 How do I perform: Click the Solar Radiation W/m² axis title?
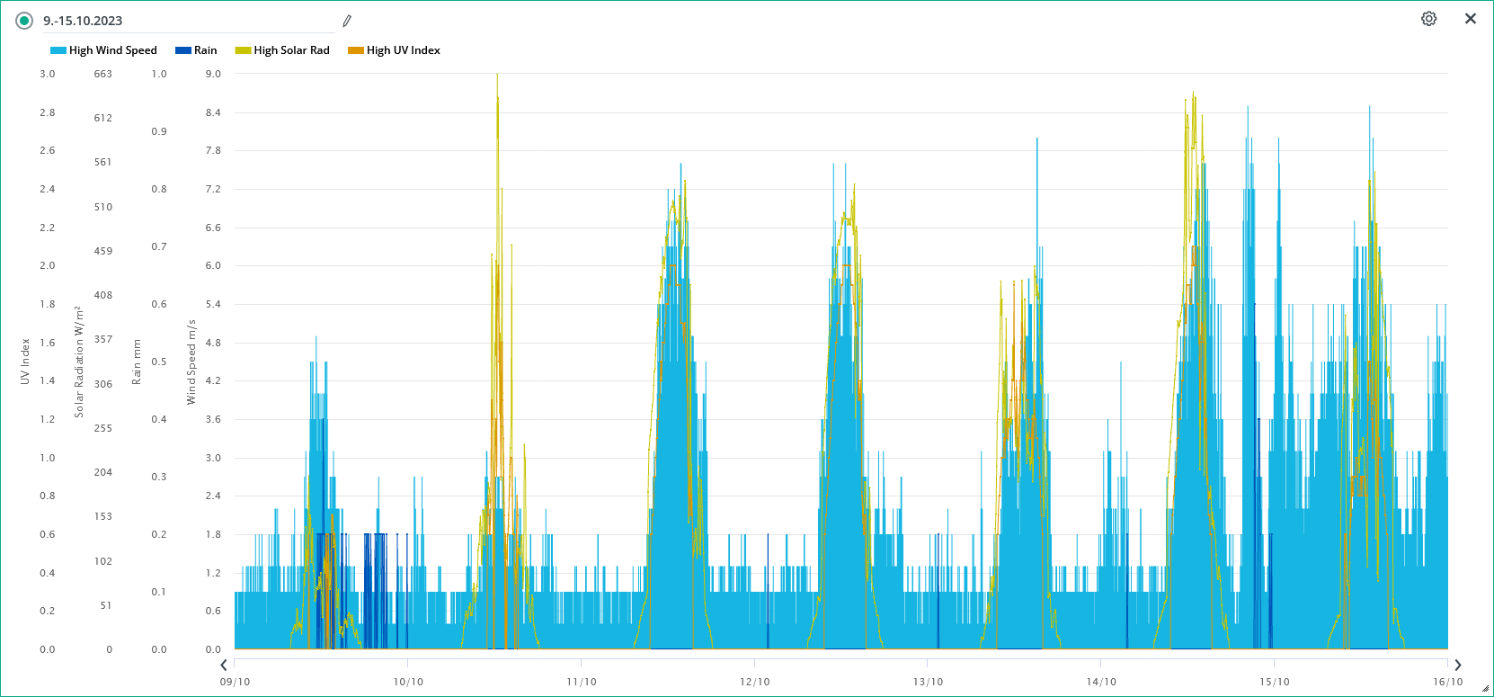(79, 362)
